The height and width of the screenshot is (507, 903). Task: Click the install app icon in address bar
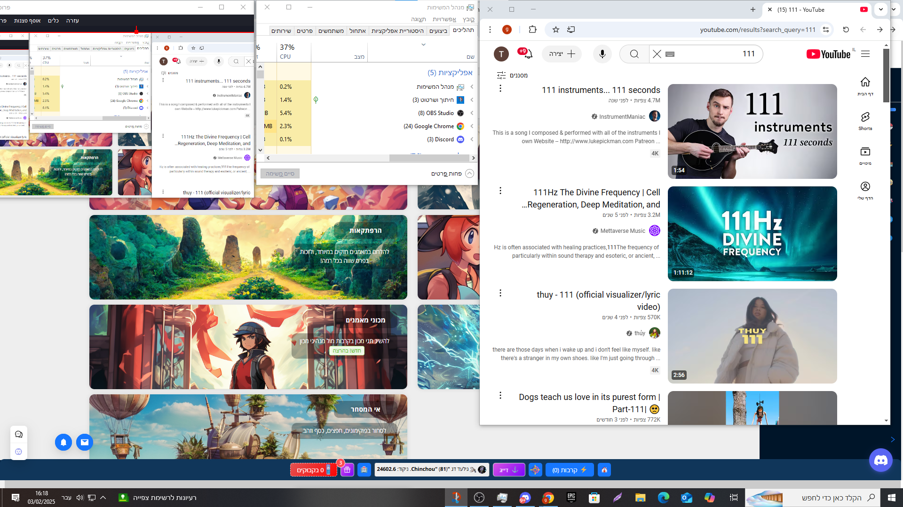tap(571, 30)
